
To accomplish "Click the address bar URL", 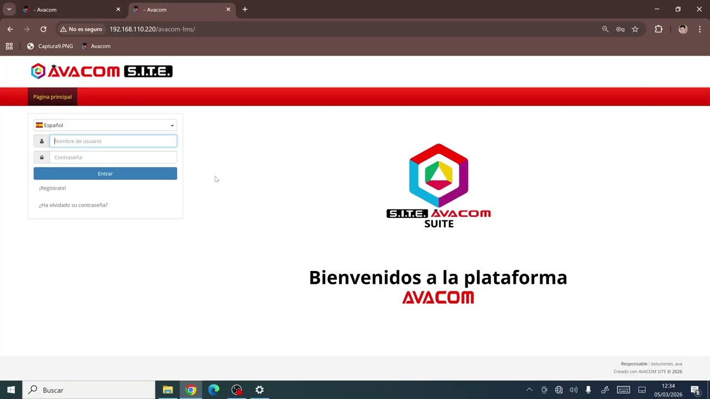I will point(153,29).
